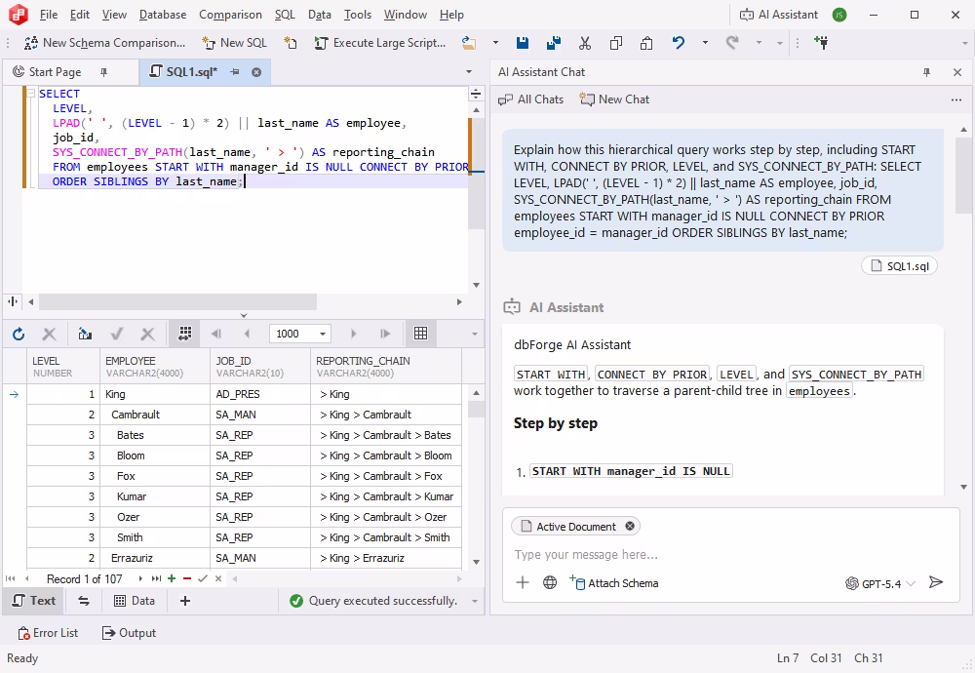Click the AI Assistant button in title bar
This screenshot has height=673, width=975.
pyautogui.click(x=778, y=15)
